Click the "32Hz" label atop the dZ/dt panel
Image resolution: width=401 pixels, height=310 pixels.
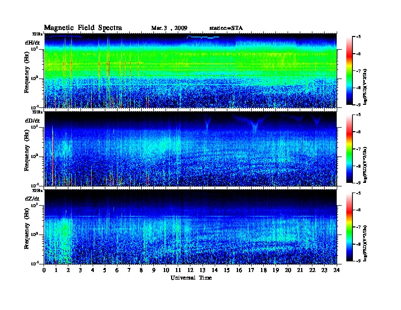pos(37,190)
